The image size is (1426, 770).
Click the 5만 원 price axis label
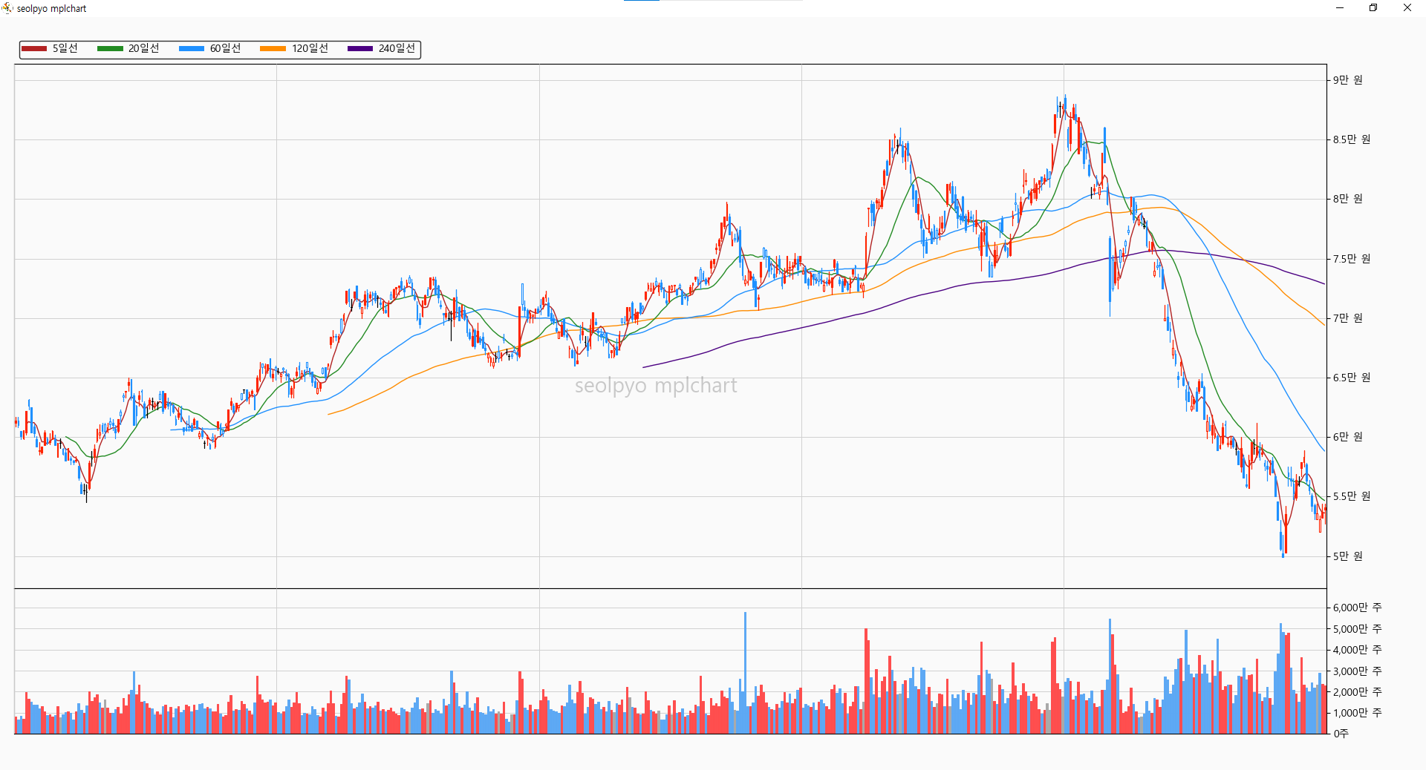1347,556
